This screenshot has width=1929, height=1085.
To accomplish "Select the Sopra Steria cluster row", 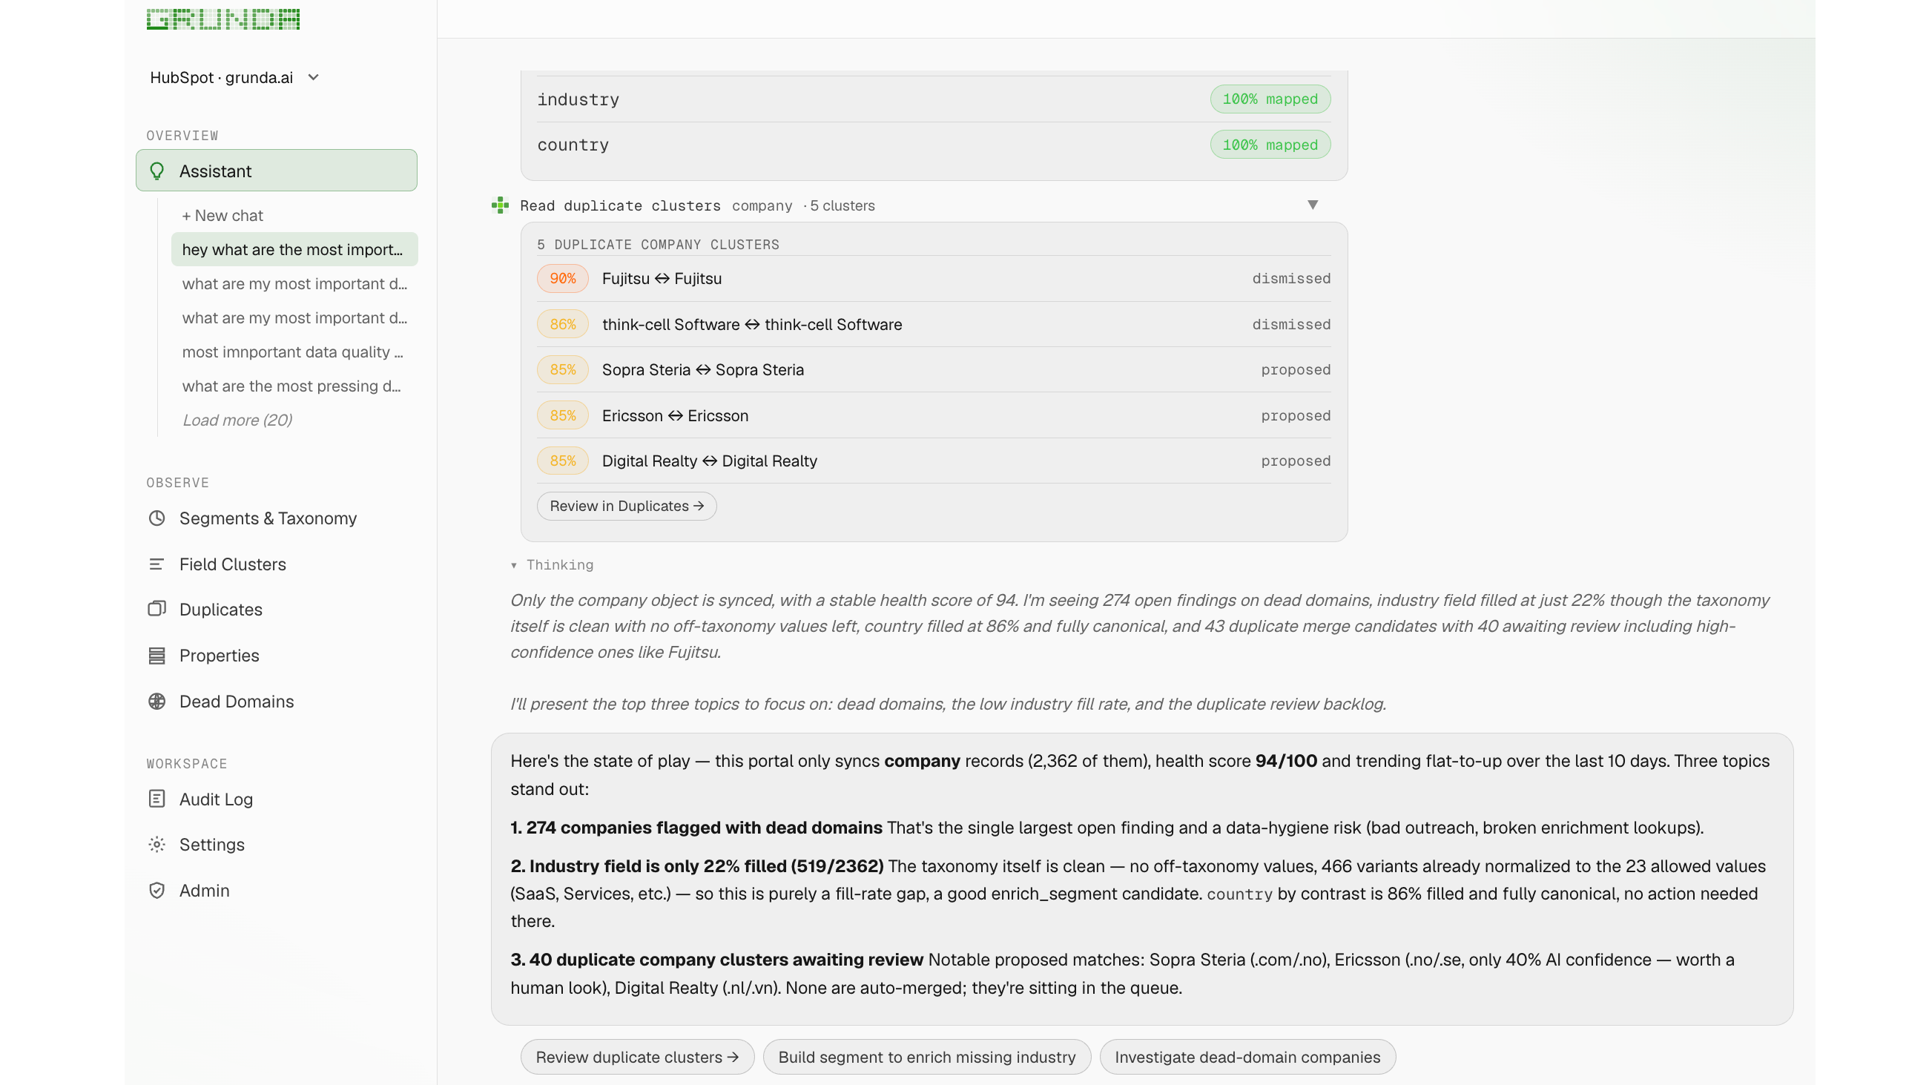I will (933, 369).
